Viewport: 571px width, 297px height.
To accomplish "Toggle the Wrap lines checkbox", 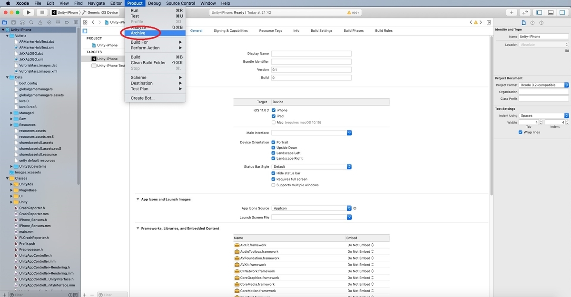I will pyautogui.click(x=521, y=132).
